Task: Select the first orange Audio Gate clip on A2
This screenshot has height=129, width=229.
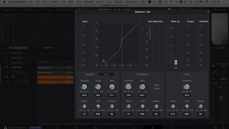Action: click(55, 77)
